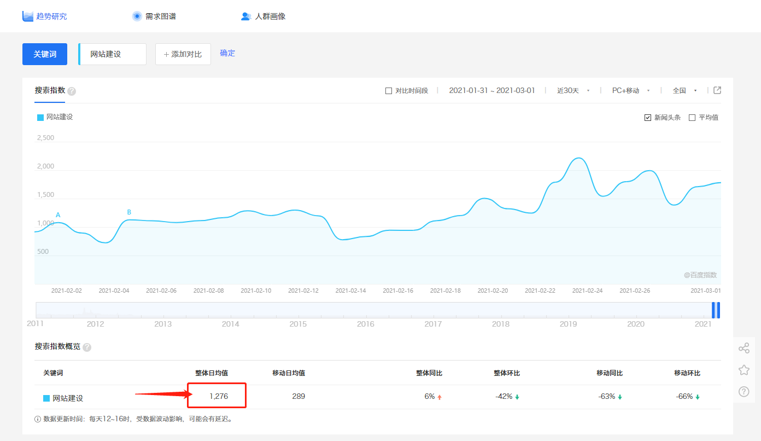Image resolution: width=761 pixels, height=441 pixels.
Task: Switch to the 人群画像 tab
Action: pyautogui.click(x=264, y=16)
